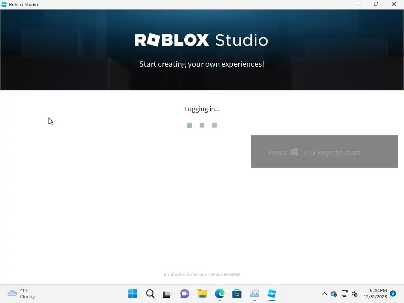The image size is (404, 303).
Task: Open the notification center badge
Action: [x=393, y=294]
